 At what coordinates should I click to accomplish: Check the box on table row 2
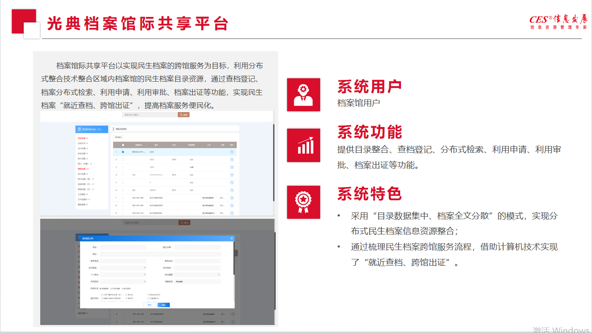(123, 160)
